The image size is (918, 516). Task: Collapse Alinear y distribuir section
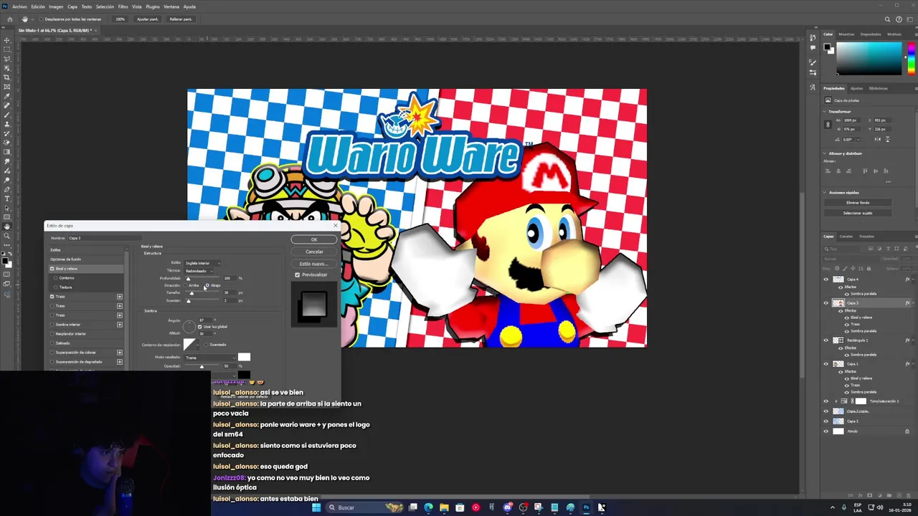coord(824,153)
